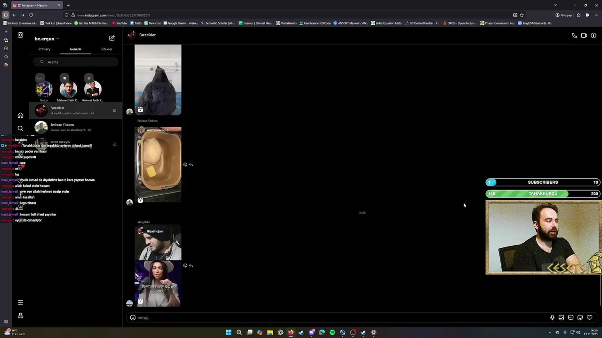Open the Instagram search magnifier in the sidebar

point(20,128)
